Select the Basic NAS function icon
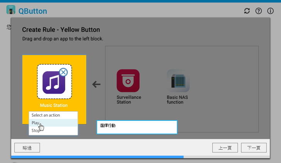Screen dimensions: 281x163 pyautogui.click(x=178, y=81)
